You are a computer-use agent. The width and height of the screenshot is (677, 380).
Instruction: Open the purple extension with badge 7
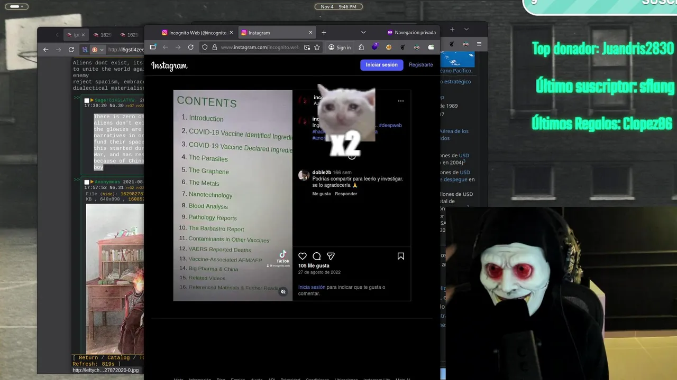point(375,47)
